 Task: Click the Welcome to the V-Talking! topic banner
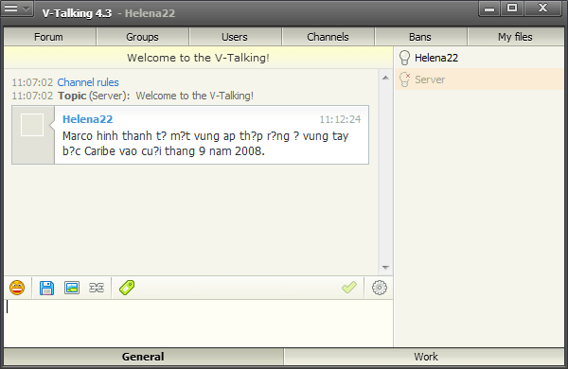tap(198, 58)
